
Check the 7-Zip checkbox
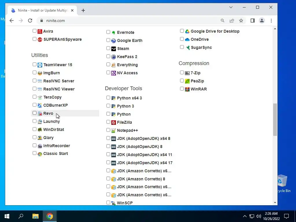(182, 73)
